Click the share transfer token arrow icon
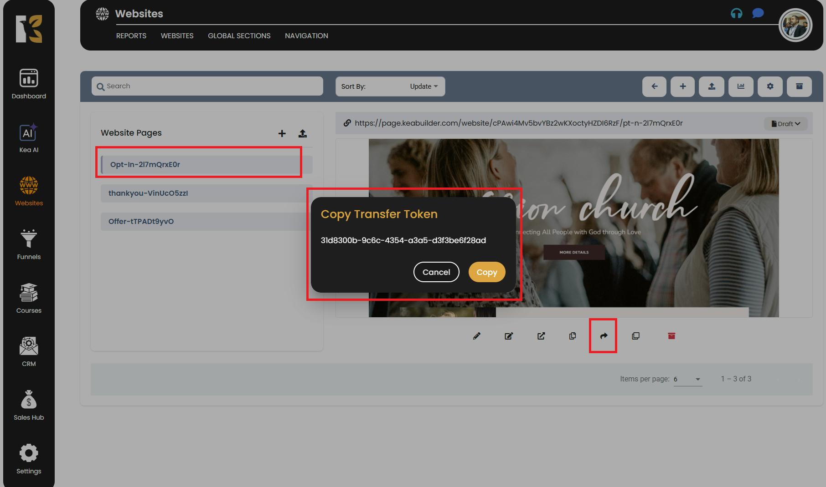 pos(604,336)
